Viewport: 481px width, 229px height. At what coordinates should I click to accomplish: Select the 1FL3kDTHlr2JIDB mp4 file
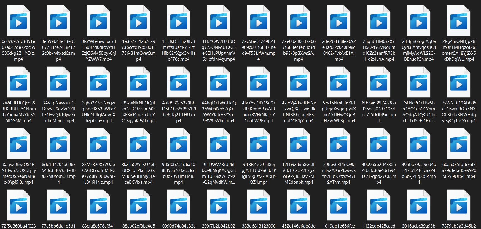coord(179,21)
